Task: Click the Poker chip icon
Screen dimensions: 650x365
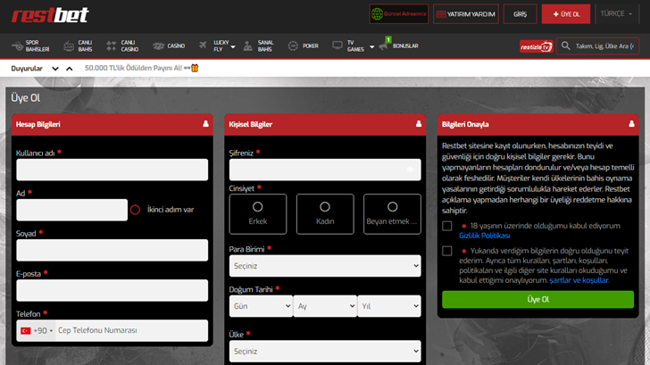Action: pos(293,46)
